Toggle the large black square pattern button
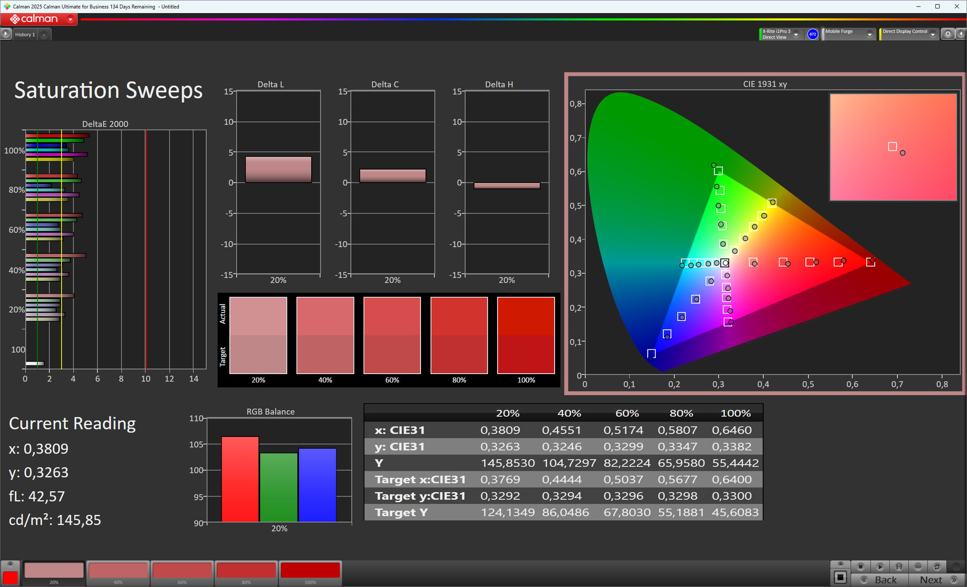The width and height of the screenshot is (967, 587). (x=840, y=577)
